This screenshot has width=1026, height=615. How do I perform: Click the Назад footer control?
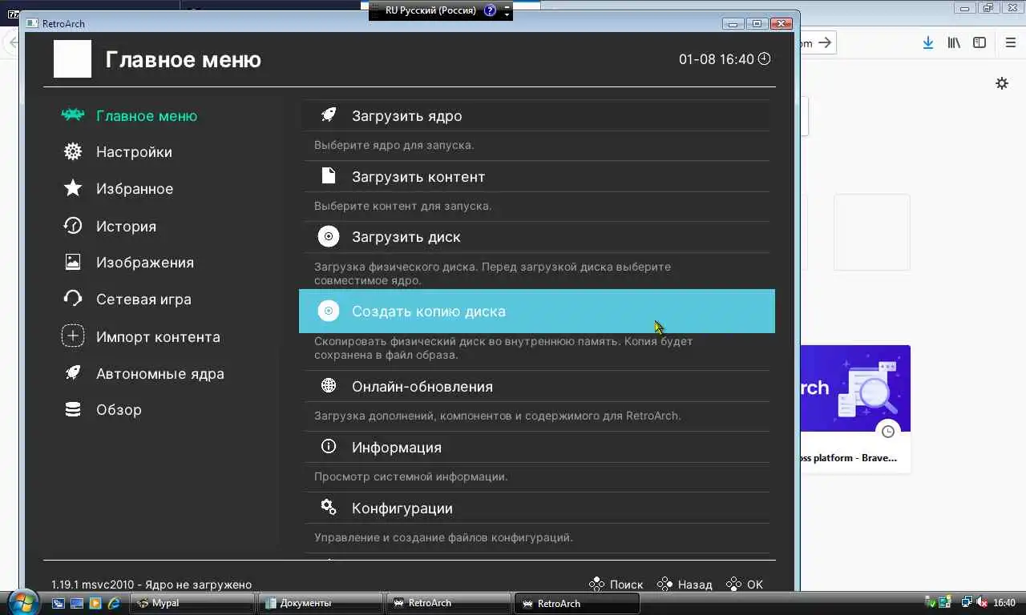click(685, 585)
